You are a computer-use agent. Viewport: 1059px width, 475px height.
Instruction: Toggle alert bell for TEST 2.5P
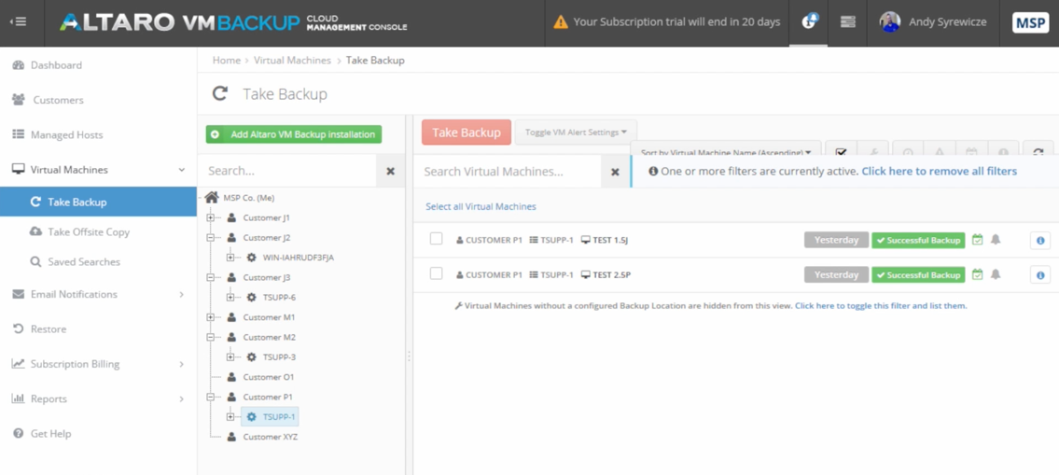click(995, 274)
